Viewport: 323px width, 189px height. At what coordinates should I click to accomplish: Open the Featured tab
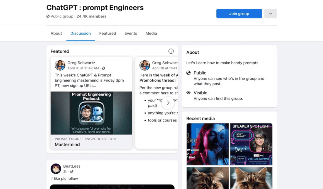(x=107, y=33)
